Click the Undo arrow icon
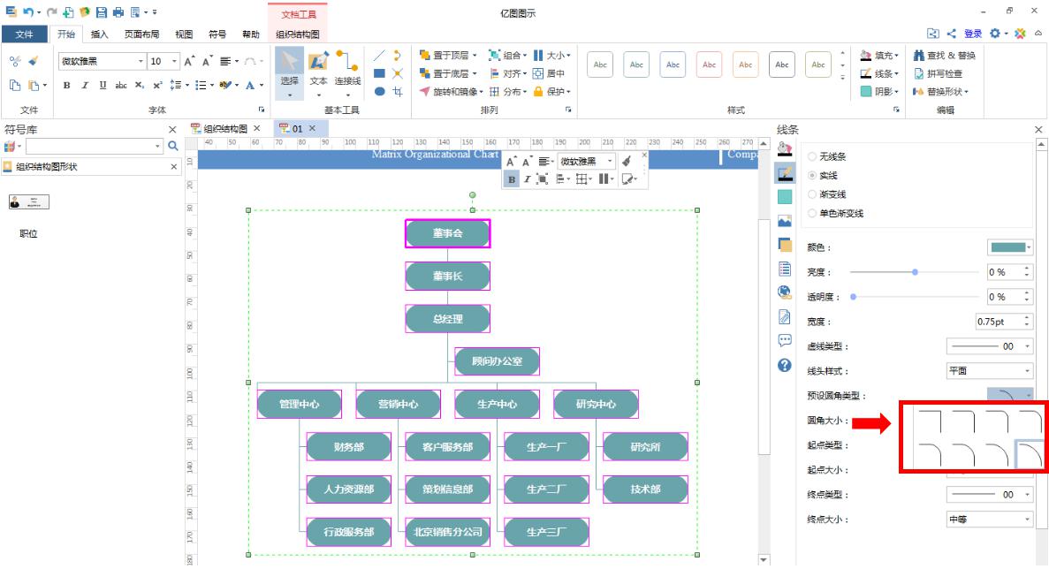Screen dimensions: 1049x569 pyautogui.click(x=28, y=12)
